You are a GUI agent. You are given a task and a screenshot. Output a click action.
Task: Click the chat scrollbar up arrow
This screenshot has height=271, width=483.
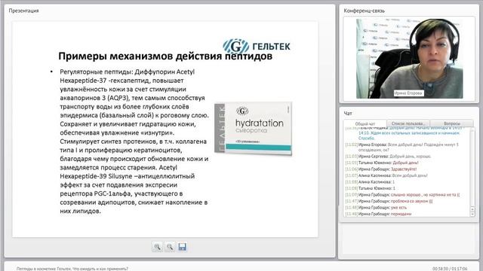coord(472,209)
